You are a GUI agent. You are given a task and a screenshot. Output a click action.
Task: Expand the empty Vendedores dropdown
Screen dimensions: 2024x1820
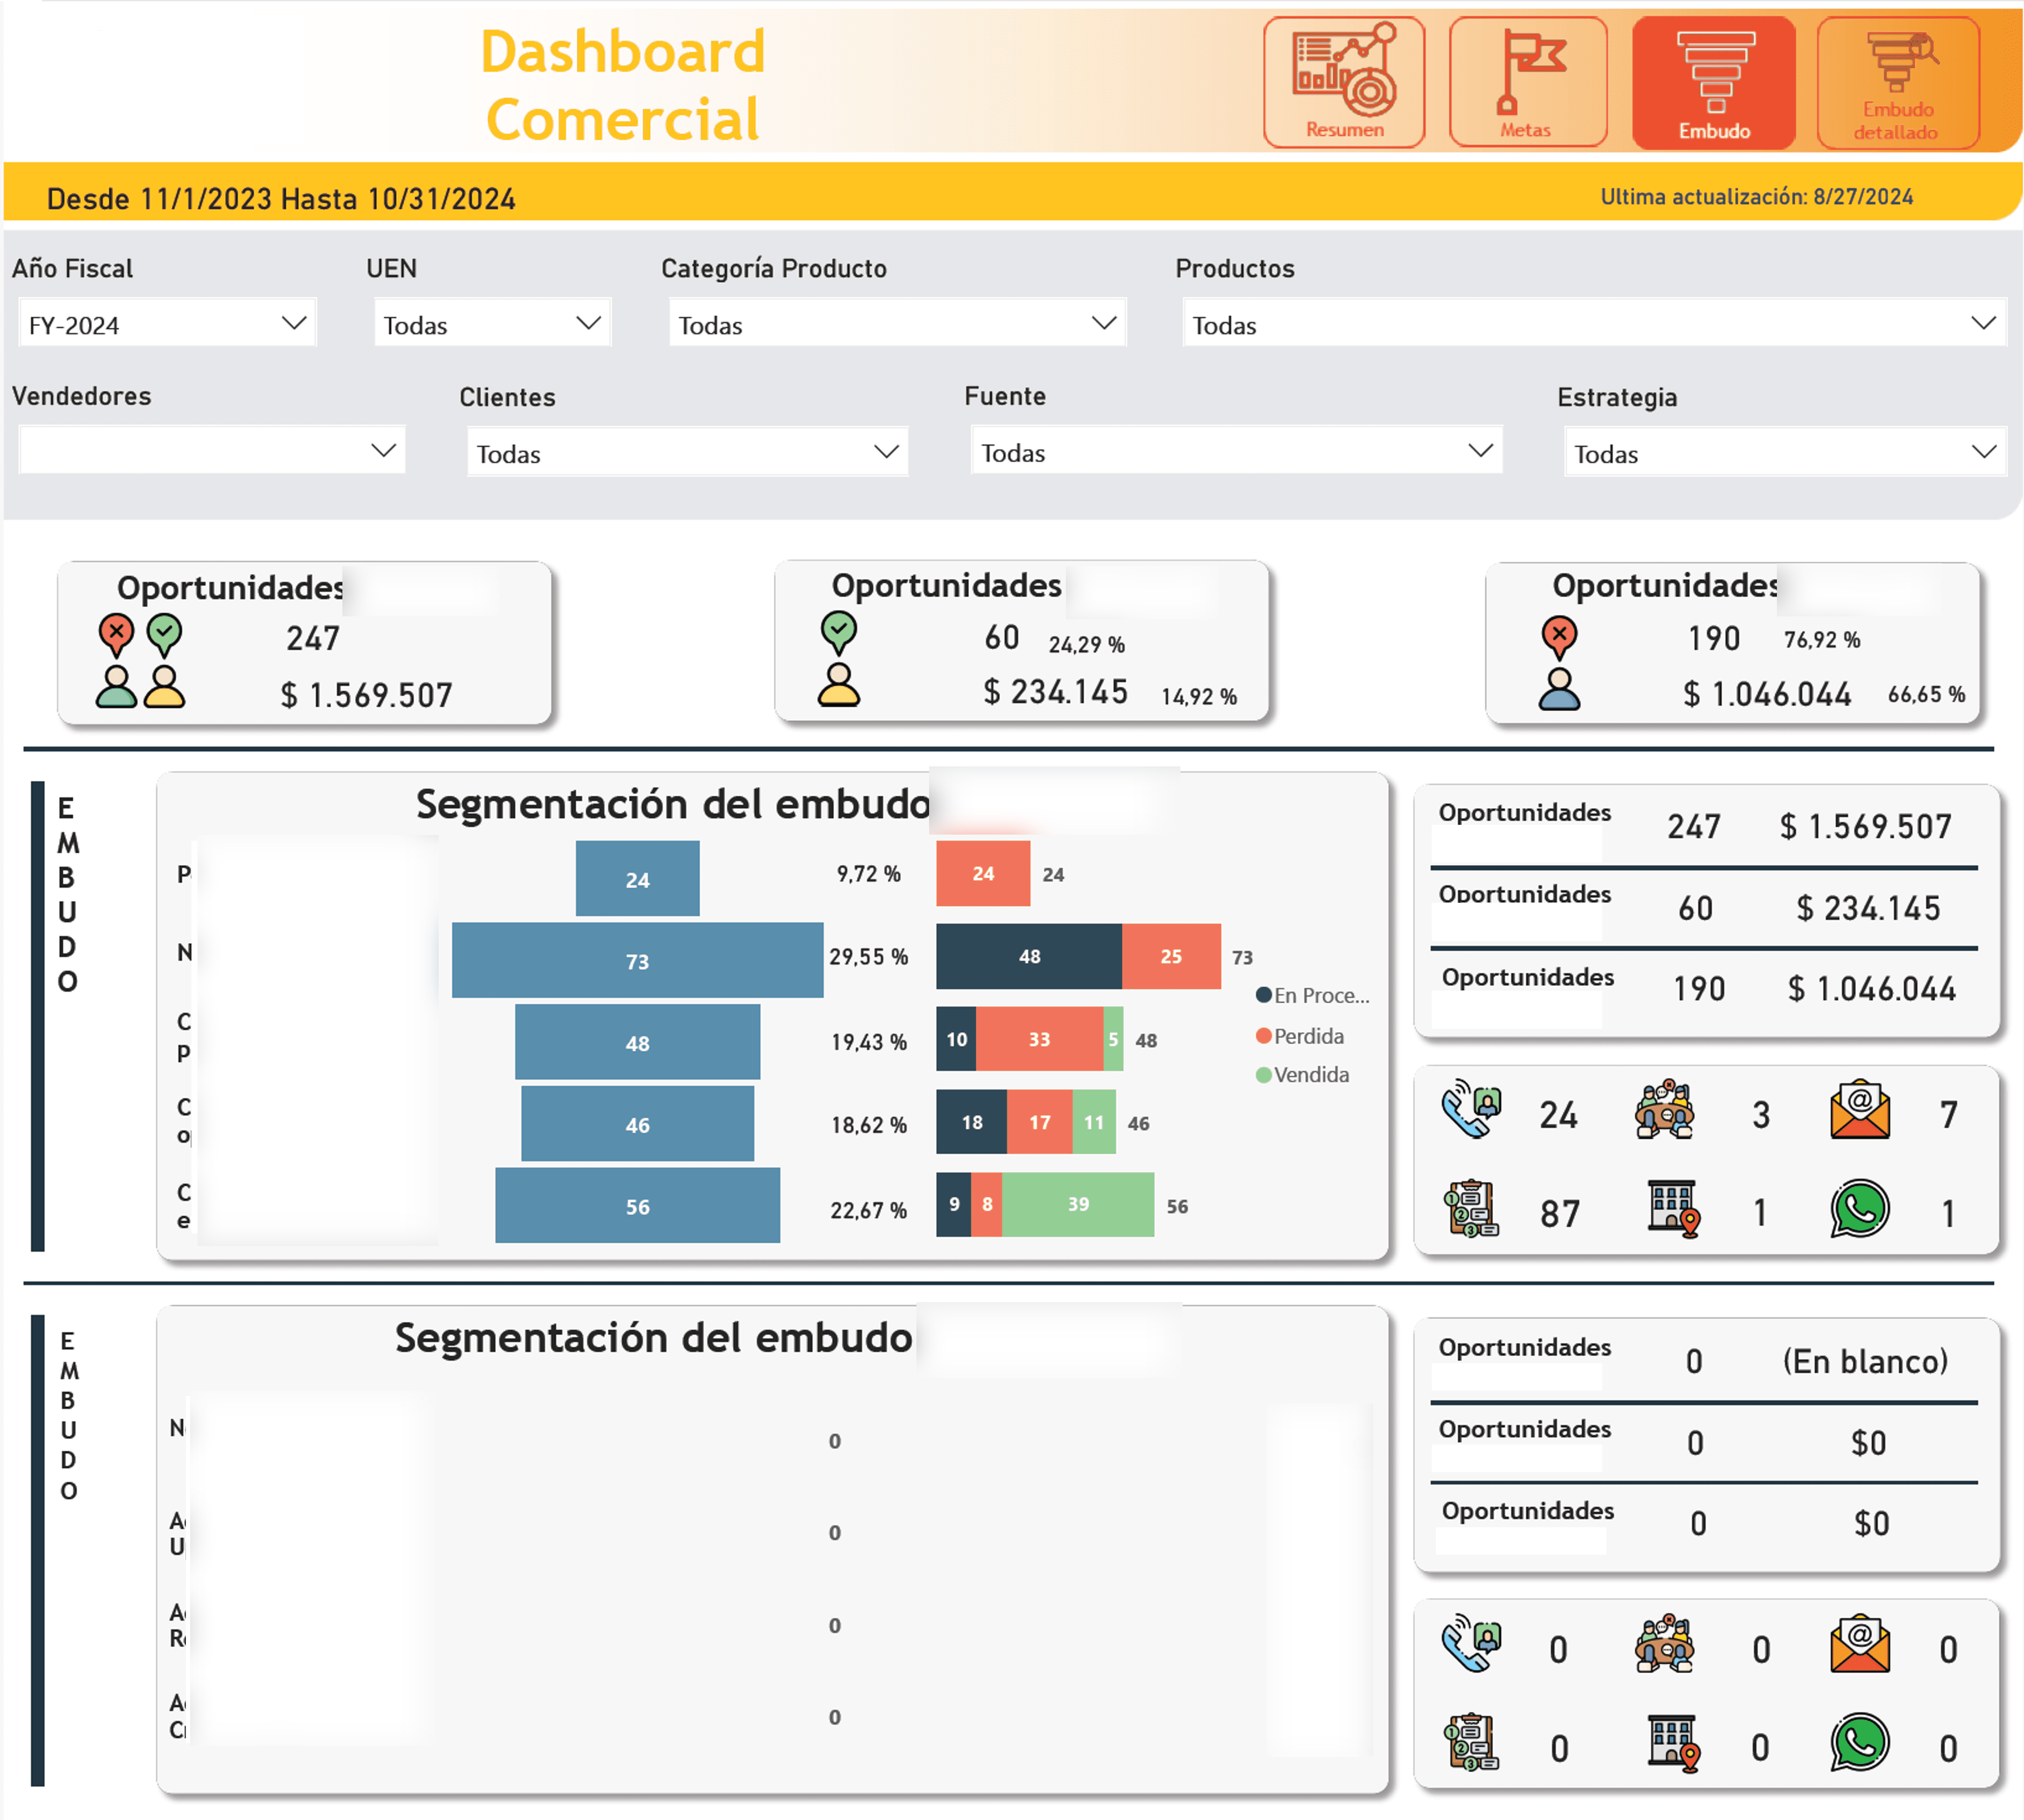(x=211, y=451)
